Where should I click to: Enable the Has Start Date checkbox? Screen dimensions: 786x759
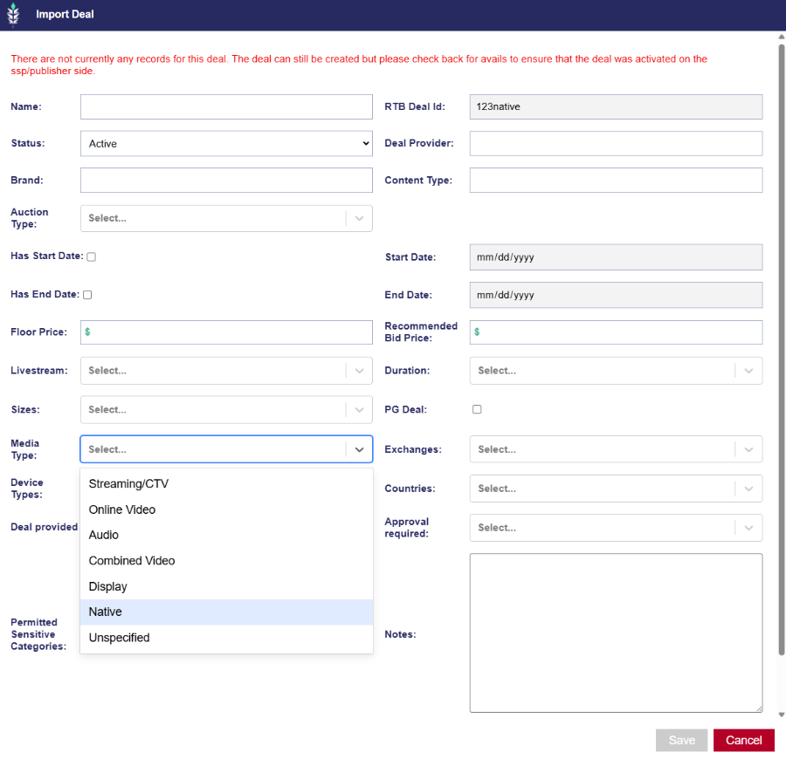pos(91,256)
